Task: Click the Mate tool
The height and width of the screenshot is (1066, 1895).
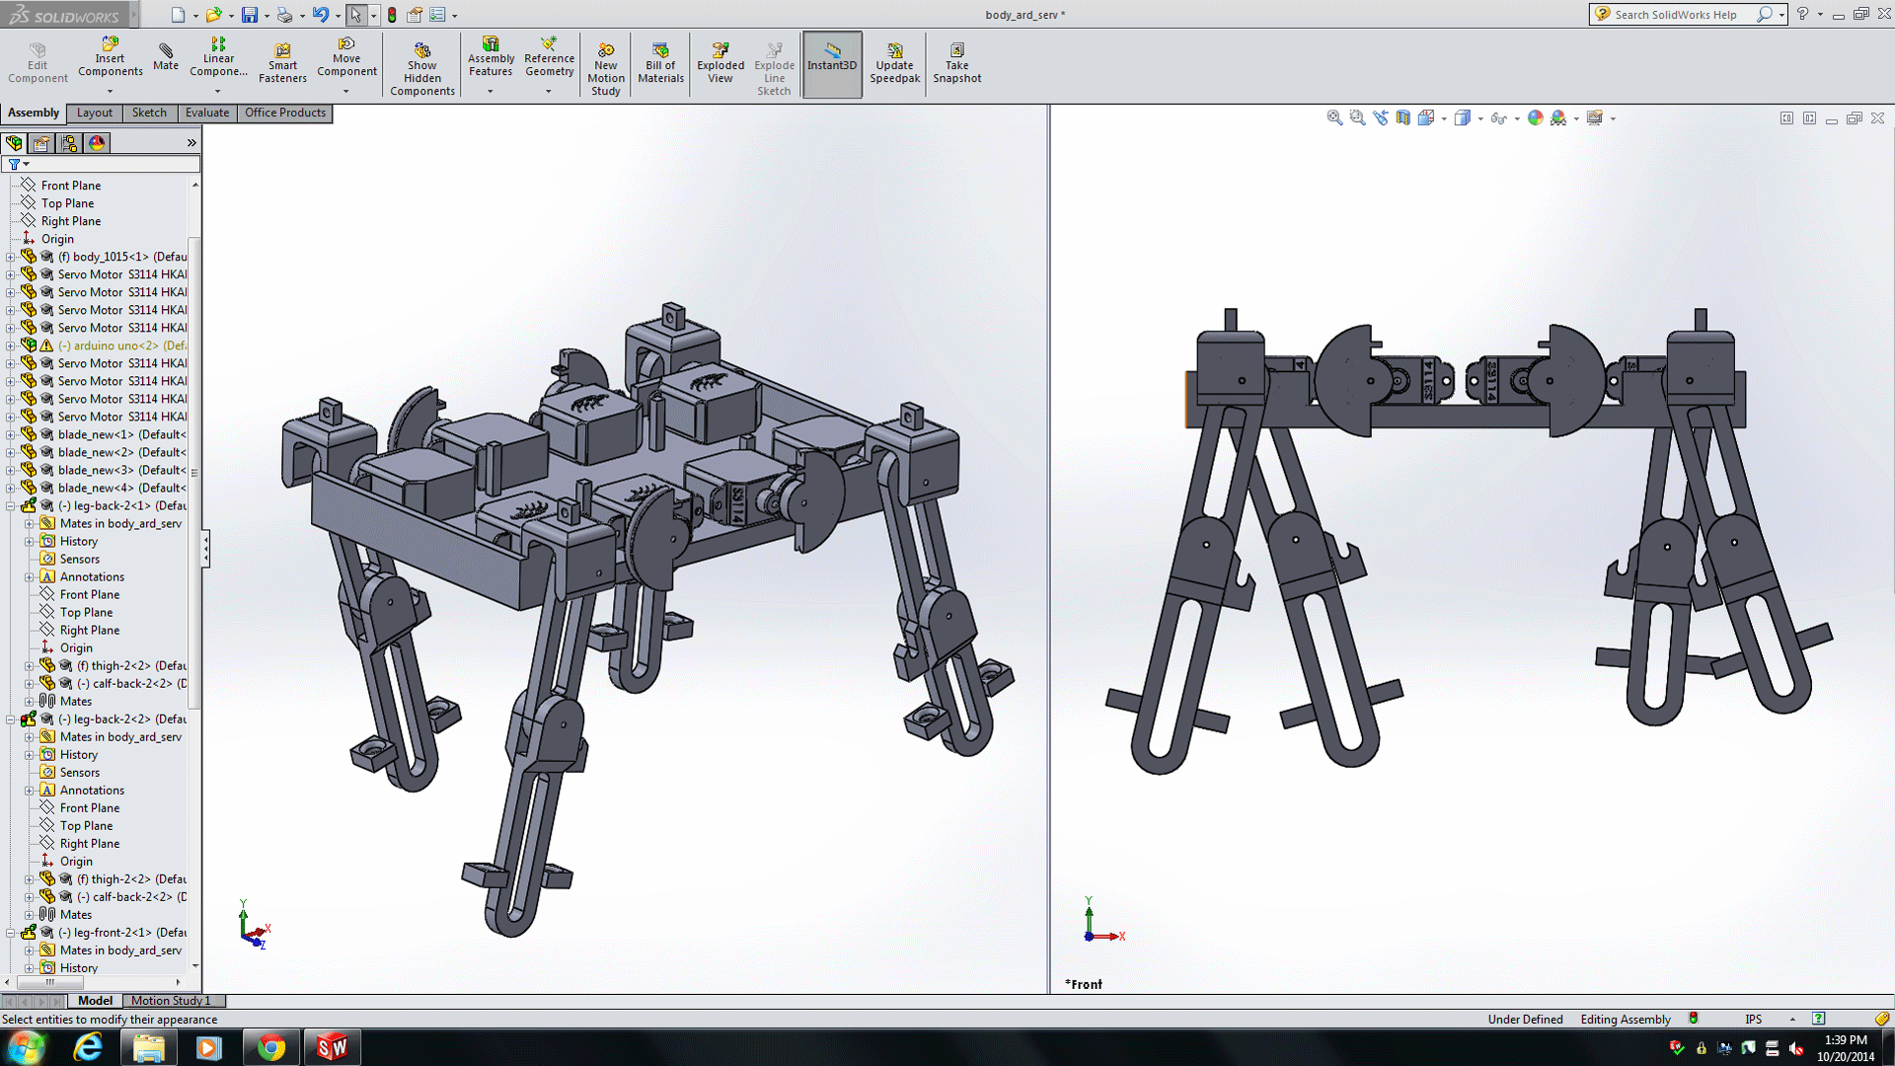Action: coord(166,56)
